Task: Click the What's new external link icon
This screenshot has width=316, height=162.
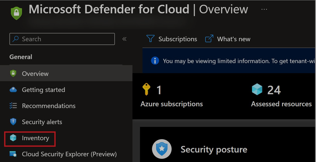Action: point(209,39)
